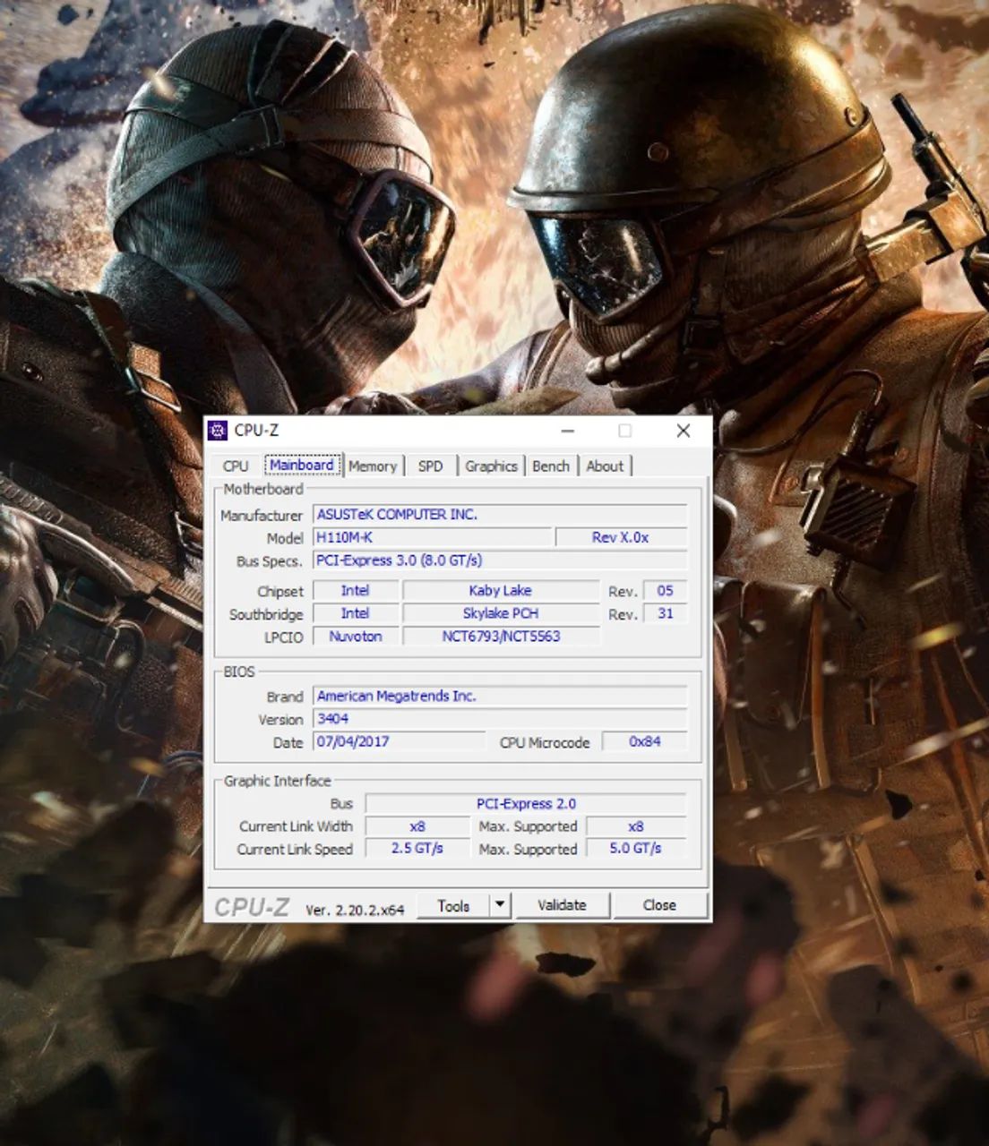Click the CPU-Z app icon in title bar
Viewport: 989px width, 1146px height.
(x=218, y=431)
